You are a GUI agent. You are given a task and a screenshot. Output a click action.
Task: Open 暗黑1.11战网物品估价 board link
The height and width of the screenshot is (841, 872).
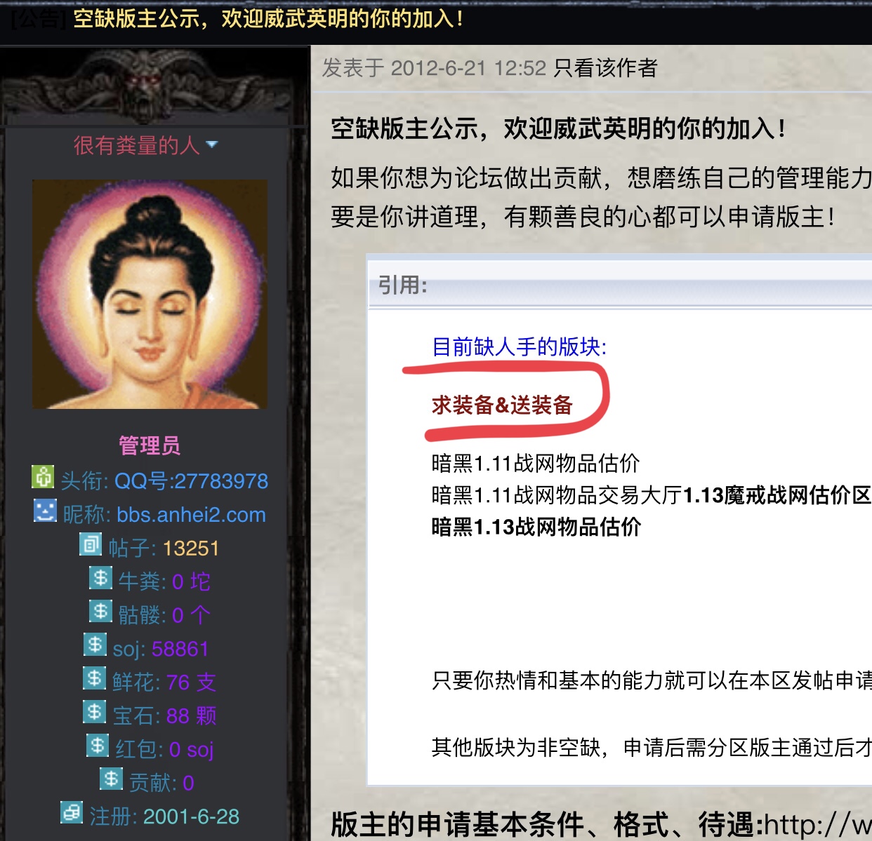click(x=536, y=463)
